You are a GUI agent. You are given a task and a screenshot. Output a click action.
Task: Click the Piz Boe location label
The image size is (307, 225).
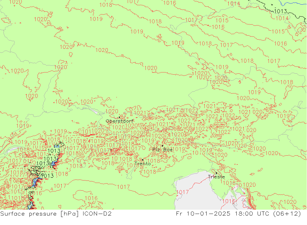pos(162,149)
